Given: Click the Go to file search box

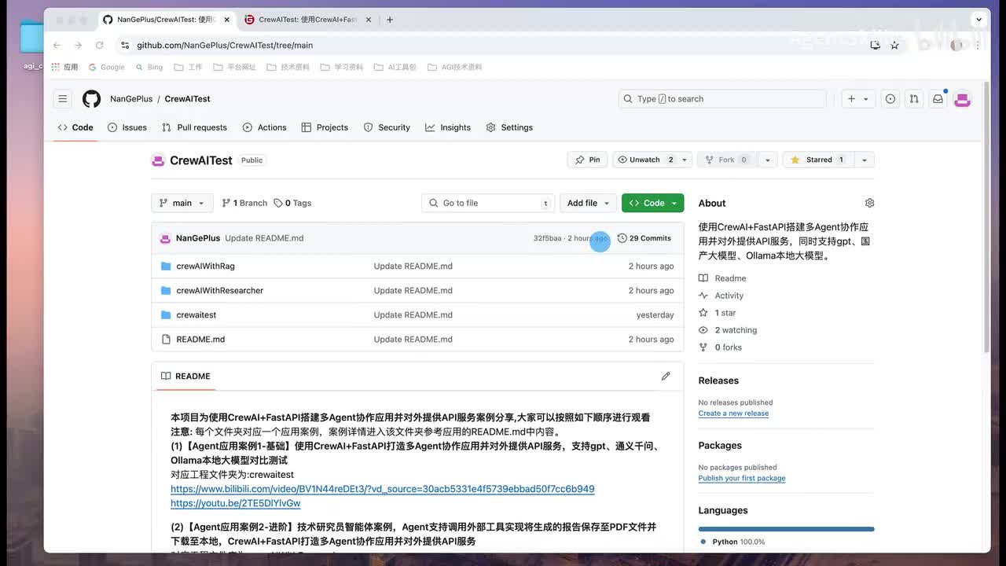Looking at the screenshot, I should point(488,203).
